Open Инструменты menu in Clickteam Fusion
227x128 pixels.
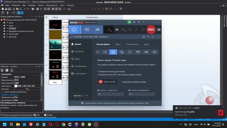tap(52, 5)
